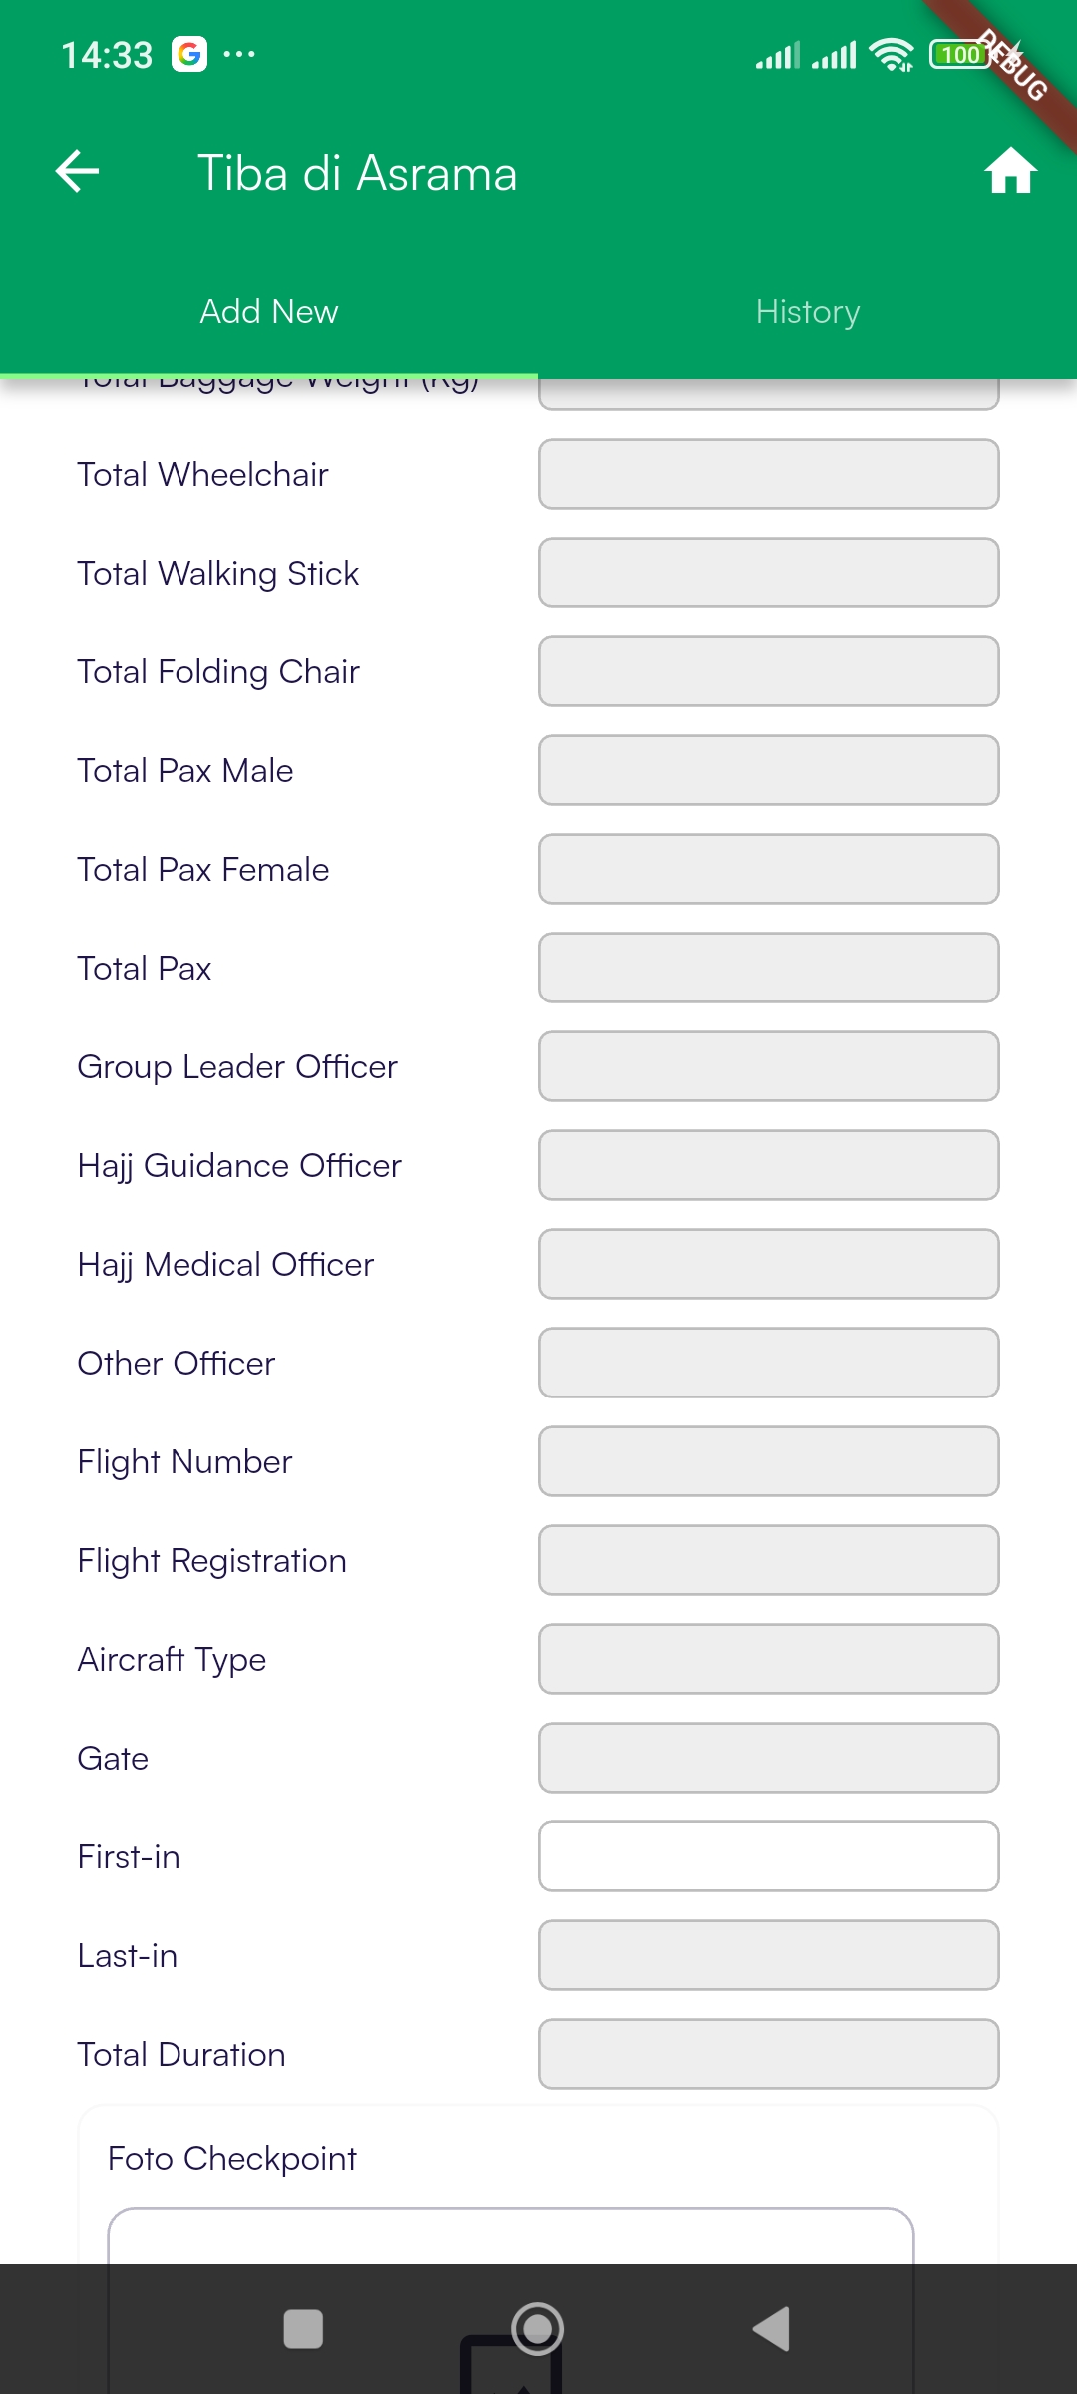Tap the Gate input field
The height and width of the screenshot is (2394, 1077).
tap(769, 1758)
